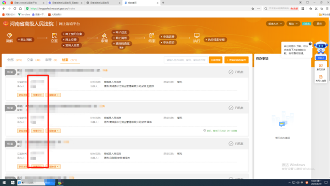Select 网上调解 online mediation link

coord(26,40)
